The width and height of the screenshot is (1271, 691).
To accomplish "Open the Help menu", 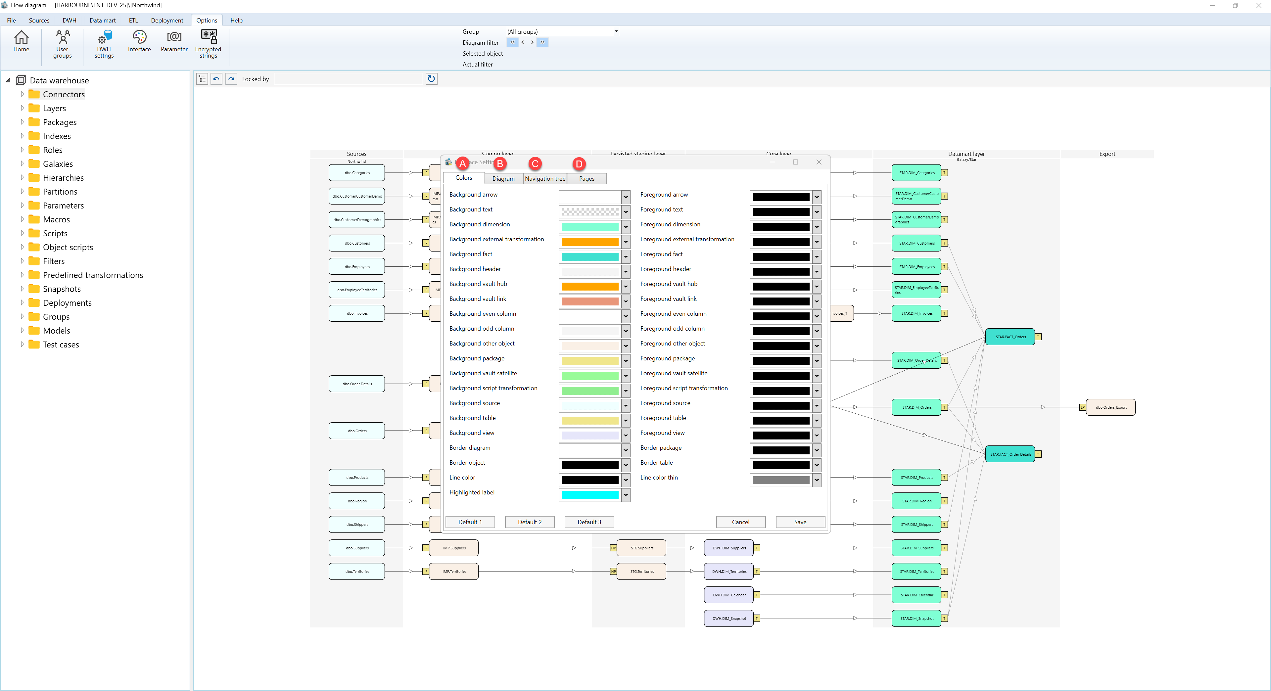I will tap(236, 20).
